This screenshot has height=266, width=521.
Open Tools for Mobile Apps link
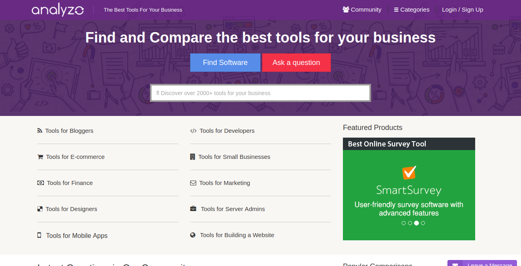point(77,236)
